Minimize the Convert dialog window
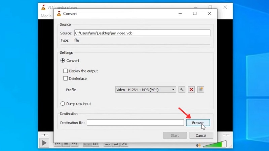Viewport: 269px width, 151px height. pyautogui.click(x=180, y=13)
